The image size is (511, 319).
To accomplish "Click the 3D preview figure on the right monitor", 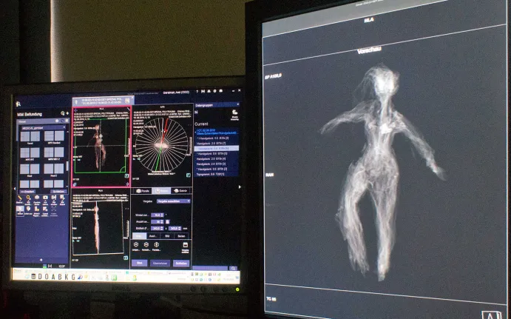I will click(382, 173).
